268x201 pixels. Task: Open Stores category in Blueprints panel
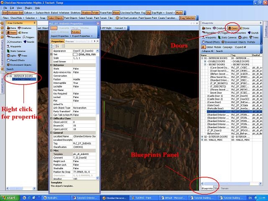(245, 28)
